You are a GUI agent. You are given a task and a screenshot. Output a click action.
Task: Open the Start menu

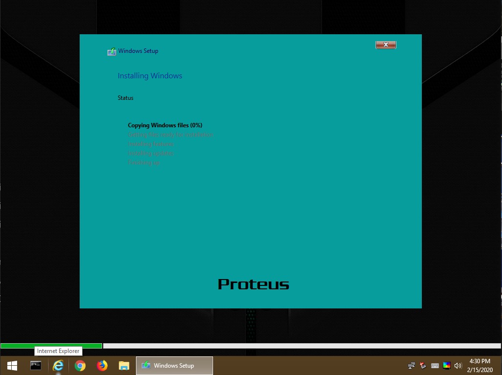12,366
